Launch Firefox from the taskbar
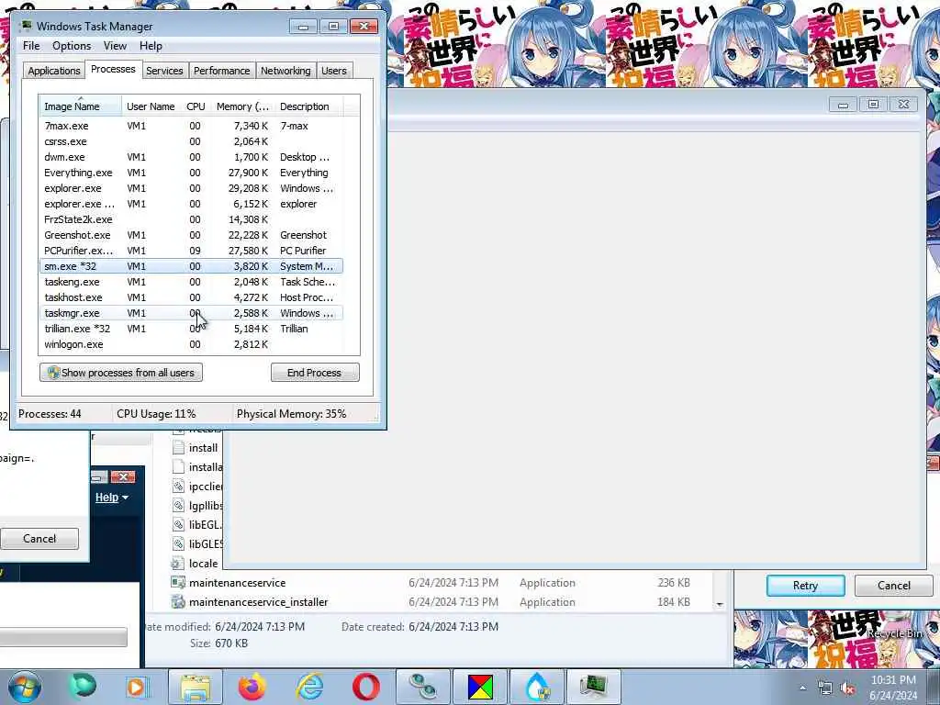The height and width of the screenshot is (705, 940). click(252, 687)
